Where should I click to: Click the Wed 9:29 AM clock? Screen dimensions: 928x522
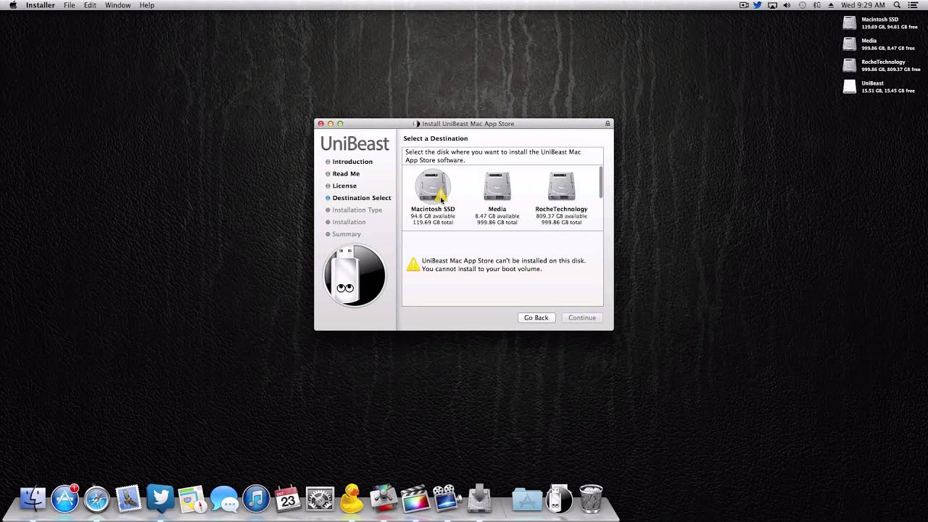[x=863, y=5]
